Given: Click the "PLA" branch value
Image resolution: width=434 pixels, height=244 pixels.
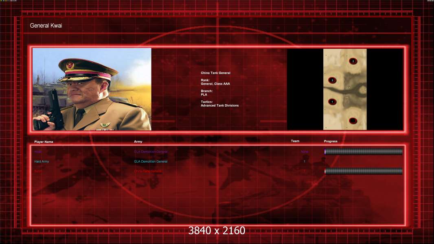Looking at the screenshot, I should (x=204, y=94).
